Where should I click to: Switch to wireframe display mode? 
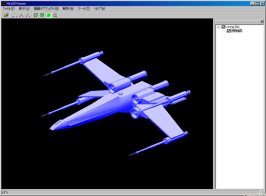pyautogui.click(x=42, y=15)
